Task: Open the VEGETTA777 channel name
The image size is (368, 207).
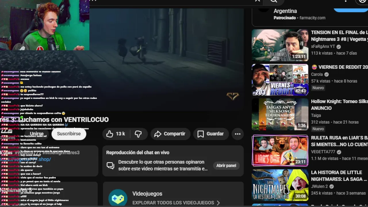Action: [x=324, y=152]
